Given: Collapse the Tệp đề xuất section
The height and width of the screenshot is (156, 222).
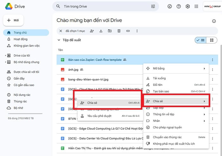Looking at the screenshot, I should 59,40.
